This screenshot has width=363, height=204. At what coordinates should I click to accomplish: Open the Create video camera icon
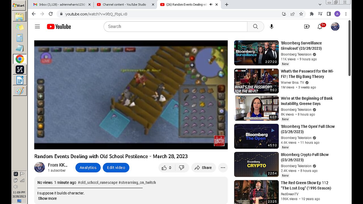pos(307,26)
